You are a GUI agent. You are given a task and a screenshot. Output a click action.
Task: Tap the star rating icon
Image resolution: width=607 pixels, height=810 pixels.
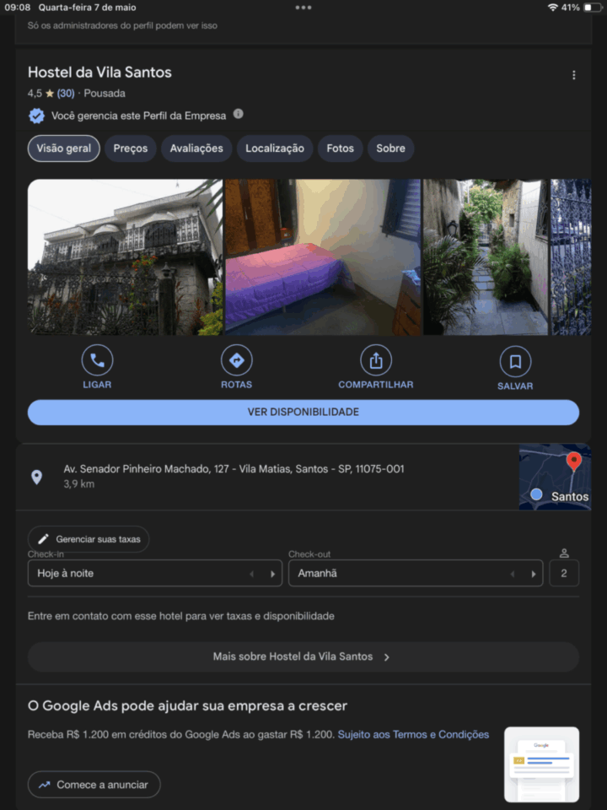[50, 94]
